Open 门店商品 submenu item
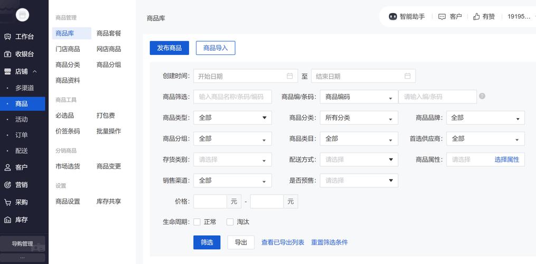 click(68, 49)
